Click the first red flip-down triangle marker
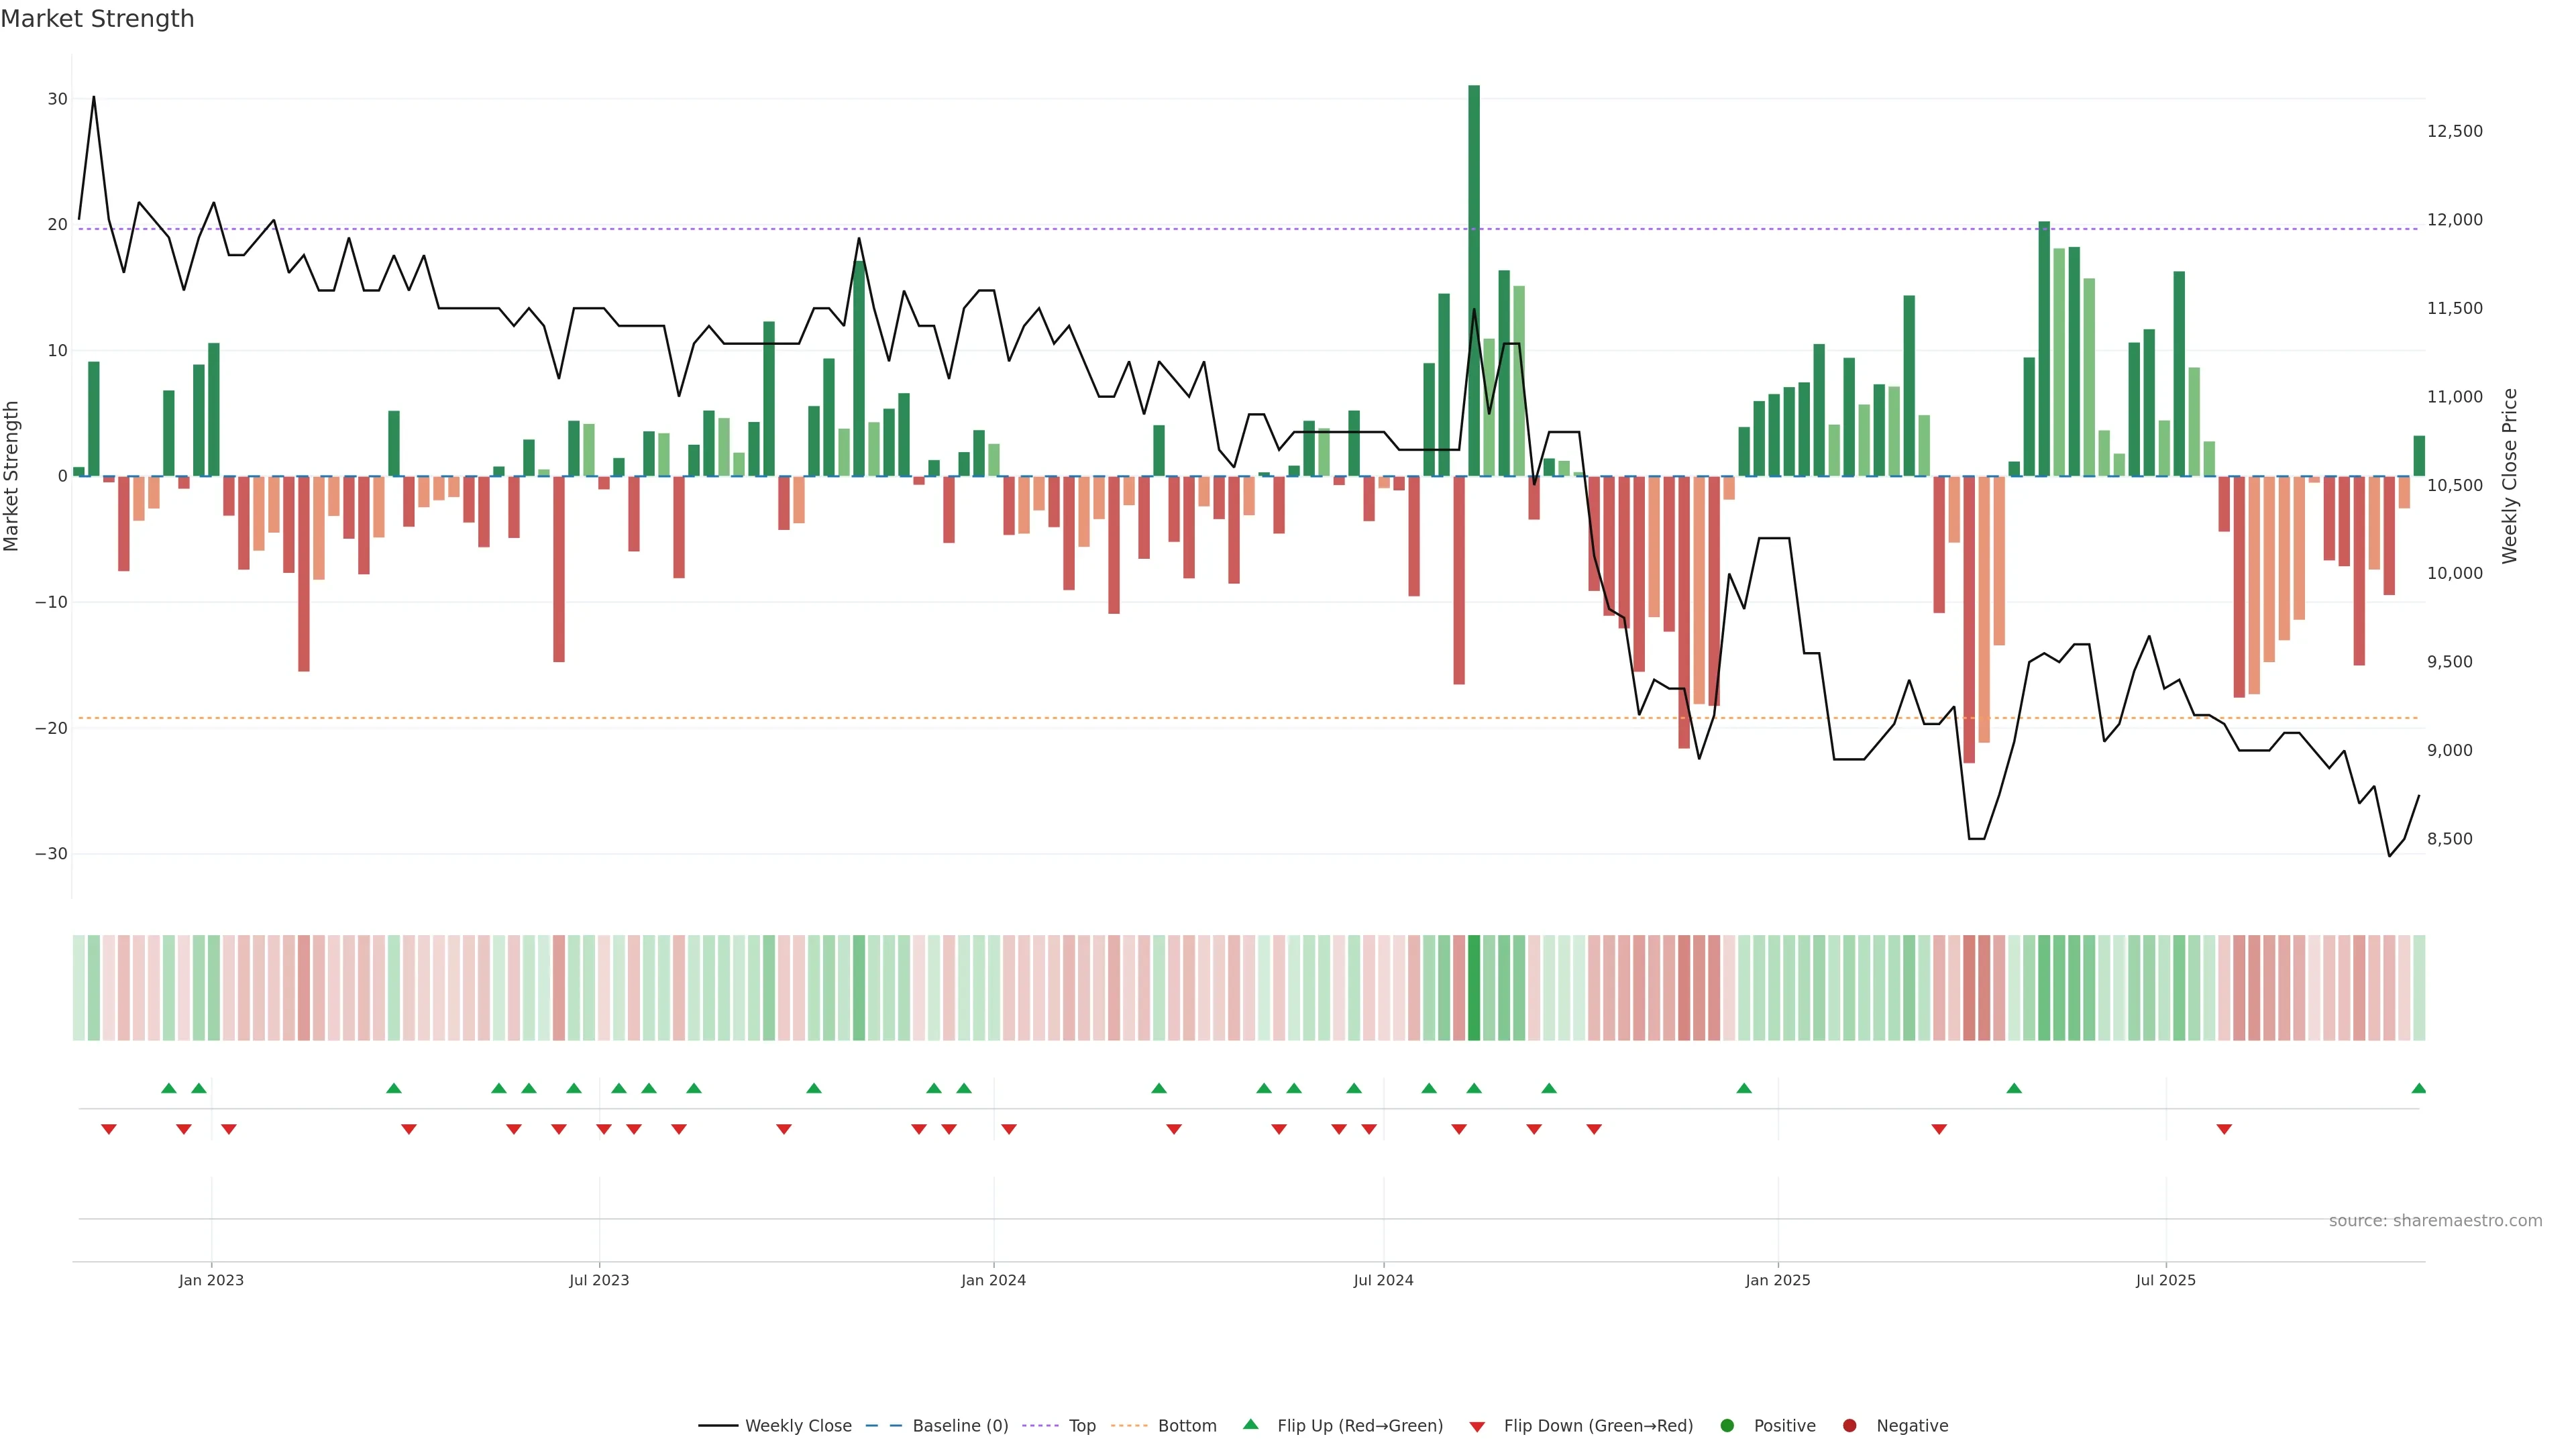 click(109, 1129)
